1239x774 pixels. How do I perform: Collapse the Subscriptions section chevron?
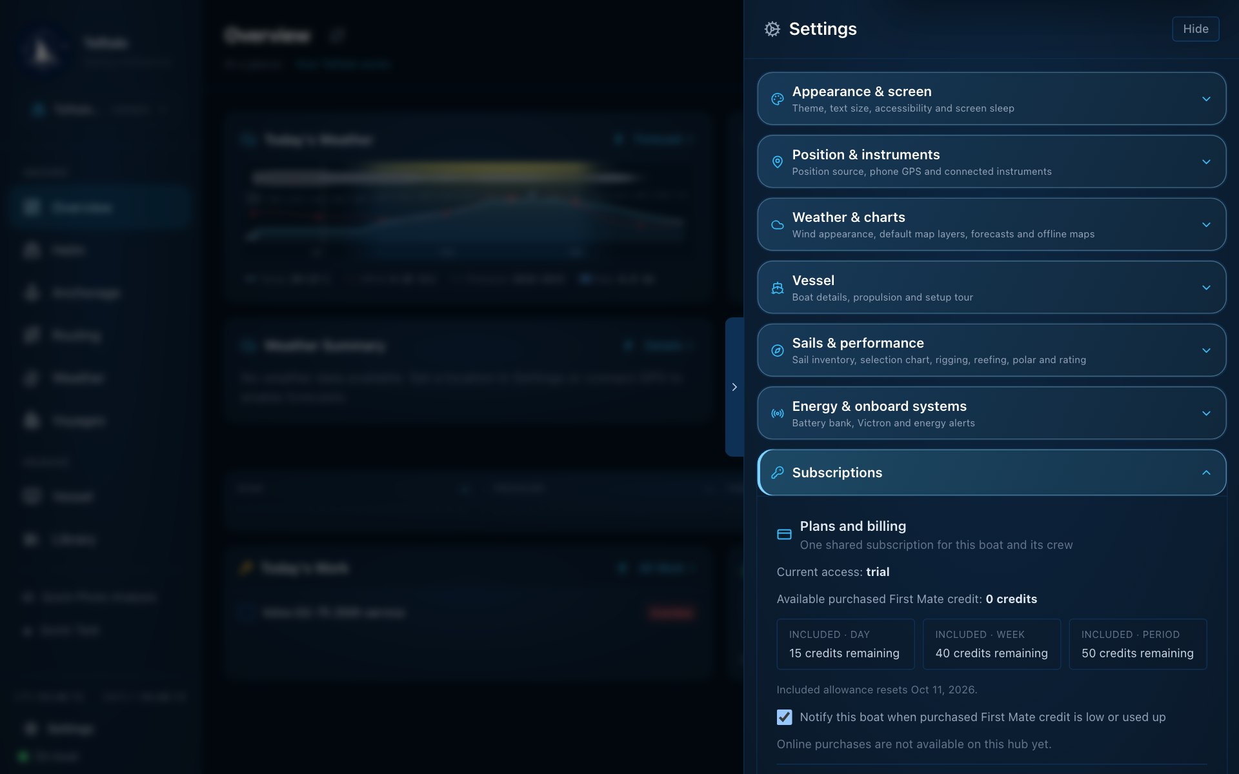[1206, 473]
